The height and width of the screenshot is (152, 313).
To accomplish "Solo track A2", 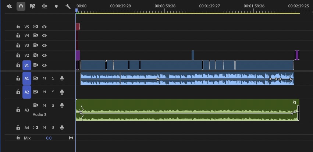I will (x=53, y=92).
